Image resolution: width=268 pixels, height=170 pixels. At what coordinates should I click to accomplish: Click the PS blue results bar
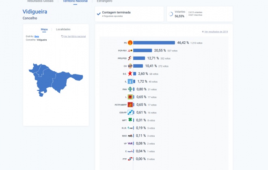click(154, 43)
